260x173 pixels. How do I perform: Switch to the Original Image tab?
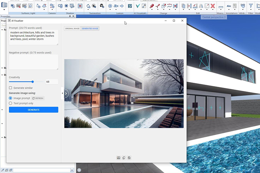72,28
